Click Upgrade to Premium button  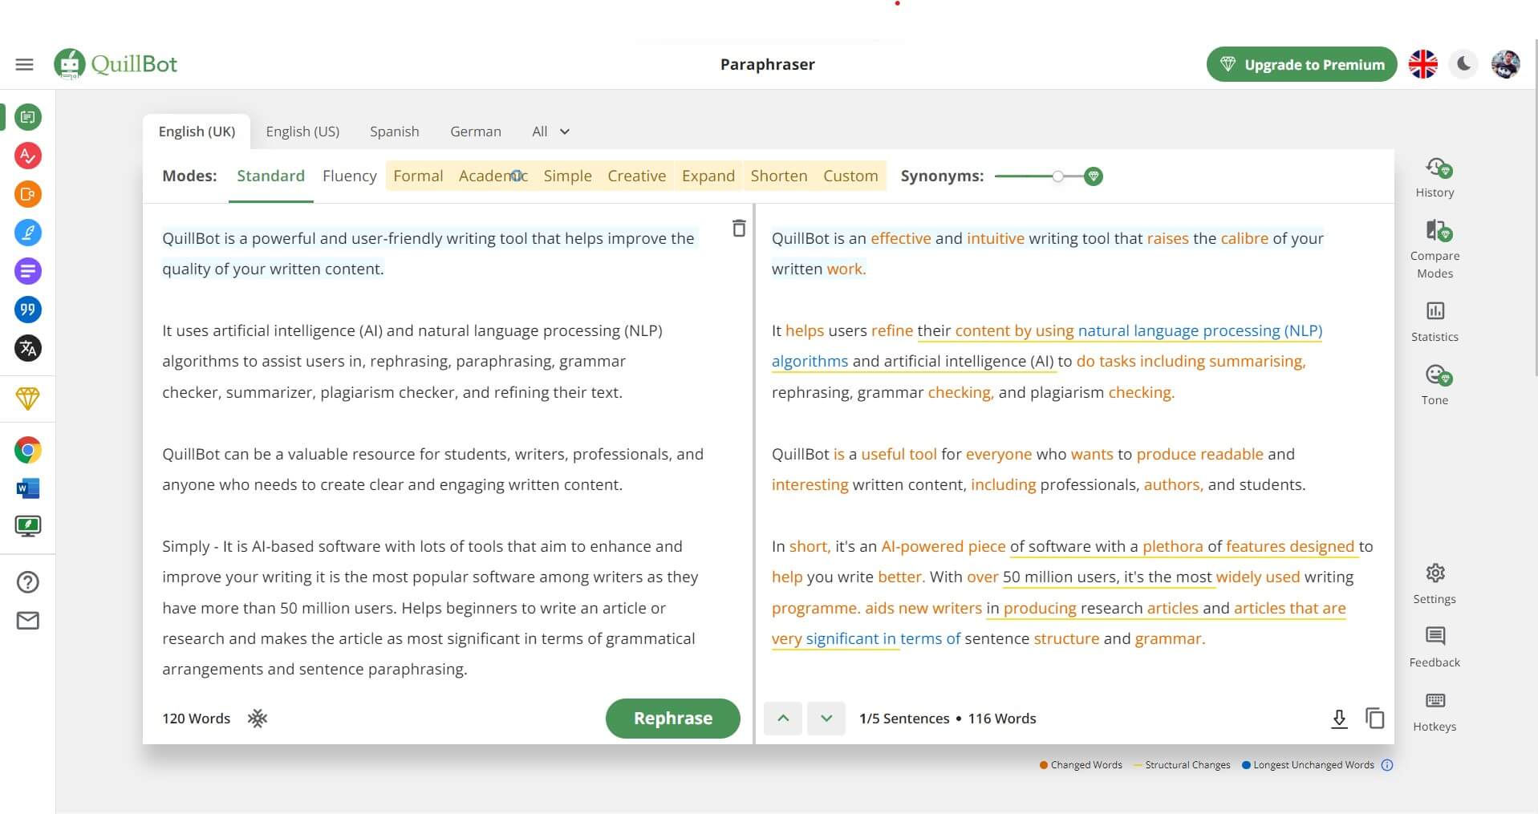(x=1301, y=64)
